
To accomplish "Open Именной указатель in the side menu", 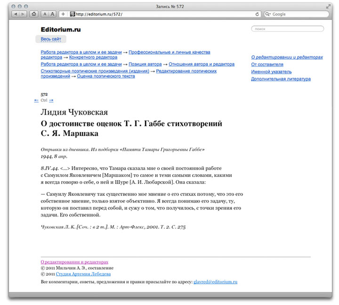I will tap(271, 72).
